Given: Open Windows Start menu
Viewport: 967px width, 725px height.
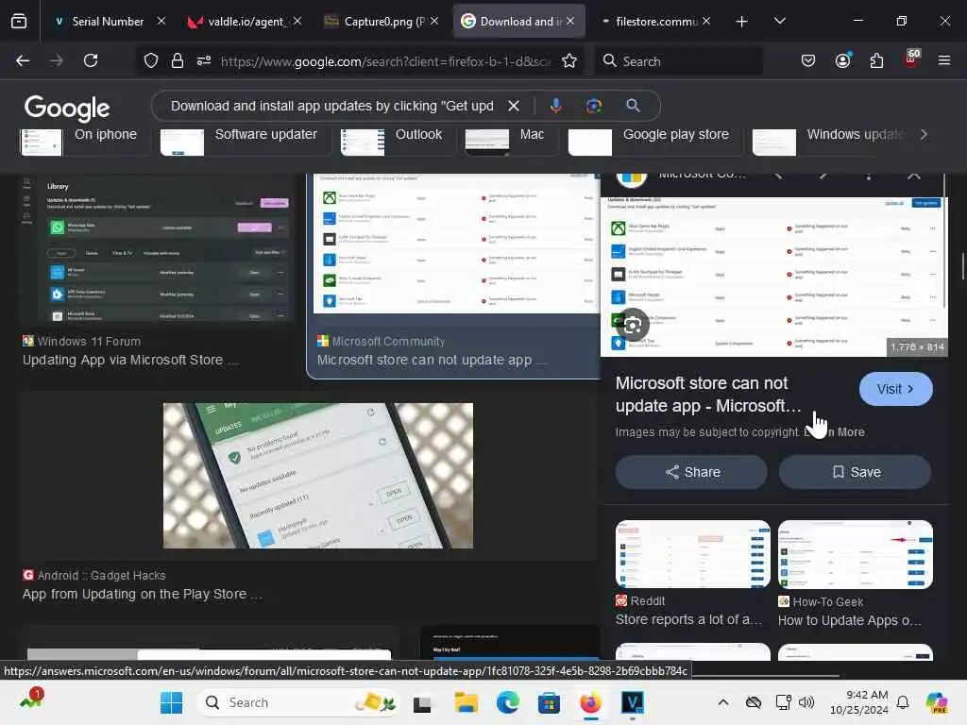Looking at the screenshot, I should tap(171, 702).
